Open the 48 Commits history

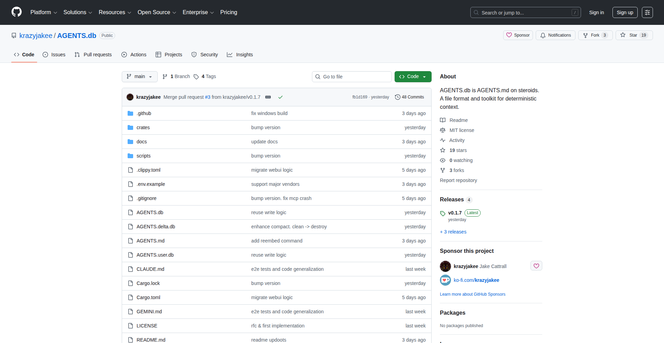[x=409, y=97]
